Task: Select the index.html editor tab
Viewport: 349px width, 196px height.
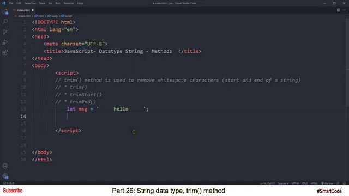Action: [x=23, y=10]
